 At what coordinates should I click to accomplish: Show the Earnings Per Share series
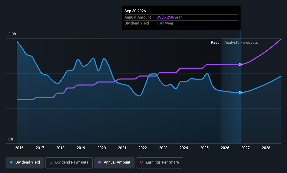pos(159,162)
